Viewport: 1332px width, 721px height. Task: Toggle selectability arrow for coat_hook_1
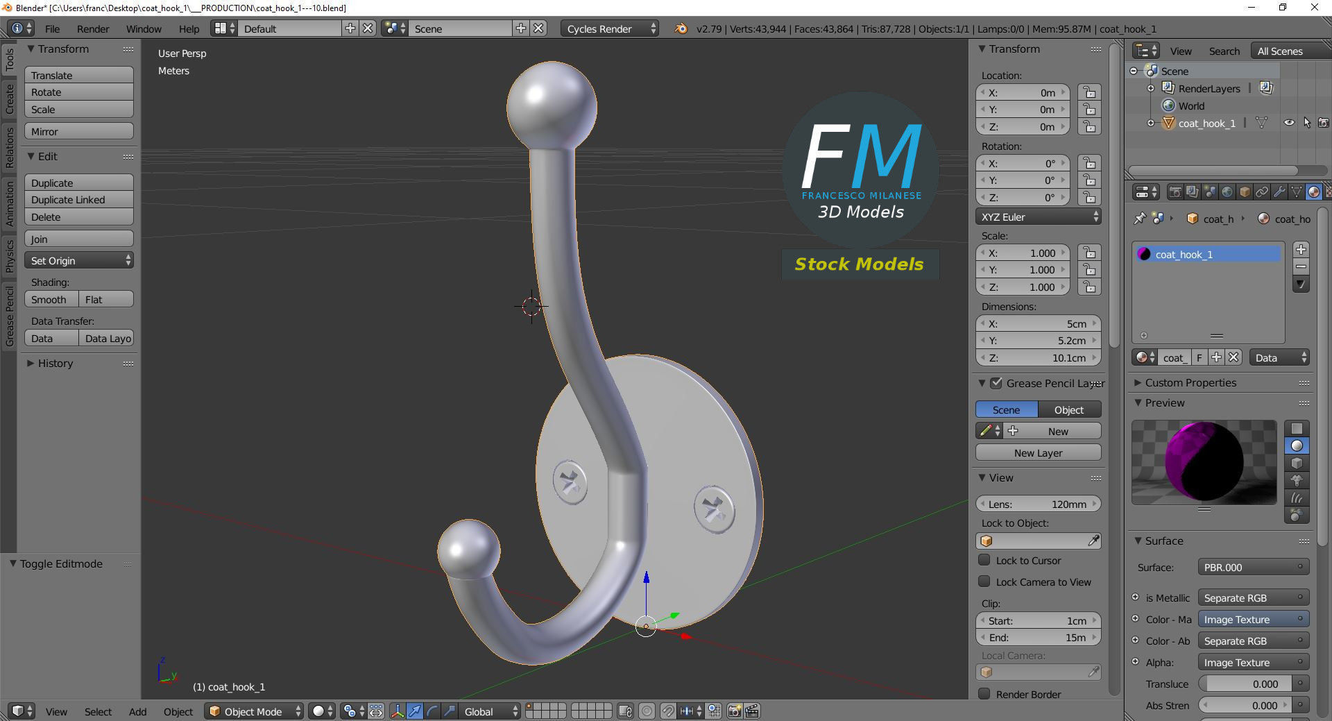(1307, 123)
